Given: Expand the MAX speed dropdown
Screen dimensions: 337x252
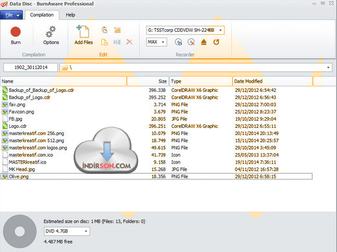Looking at the screenshot, I should 163,42.
